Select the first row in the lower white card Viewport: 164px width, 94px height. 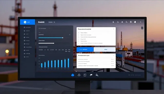(96, 60)
